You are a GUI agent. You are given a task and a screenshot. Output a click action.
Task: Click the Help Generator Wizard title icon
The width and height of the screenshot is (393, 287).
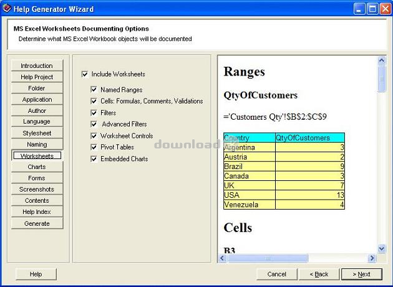coord(7,9)
